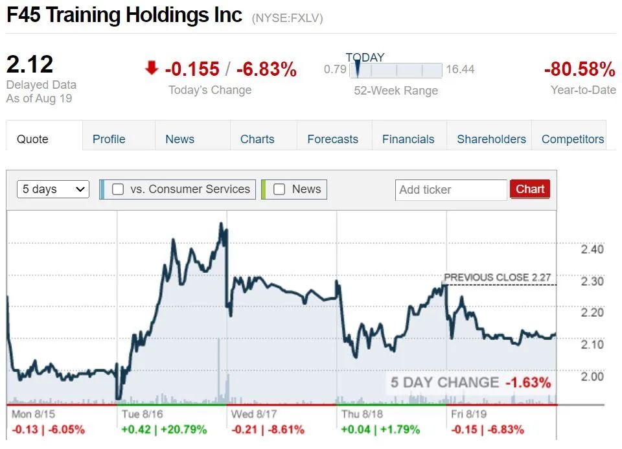This screenshot has width=622, height=449.
Task: Enable the vs. Consumer Services checkbox
Action: (x=118, y=189)
